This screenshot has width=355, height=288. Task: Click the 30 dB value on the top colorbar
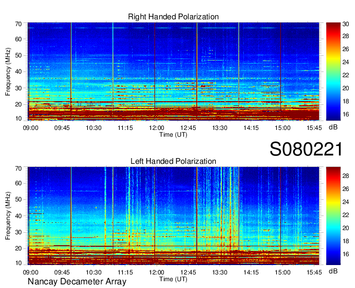click(x=346, y=24)
